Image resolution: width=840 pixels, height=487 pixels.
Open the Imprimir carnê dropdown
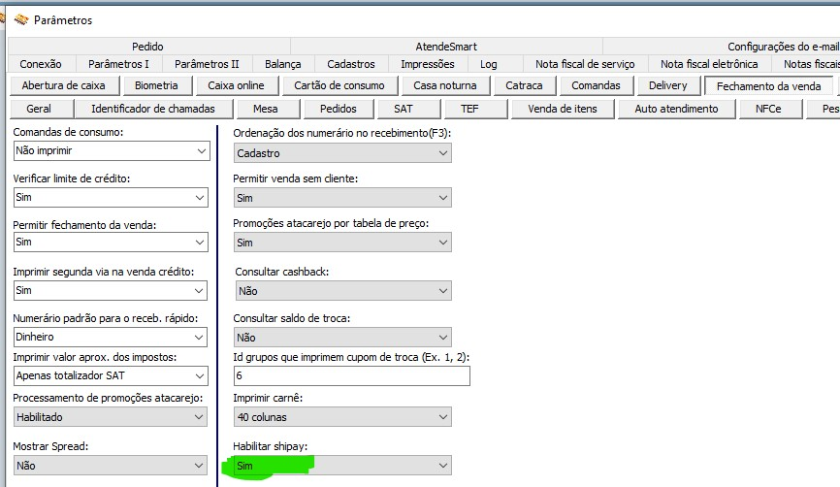coord(342,417)
